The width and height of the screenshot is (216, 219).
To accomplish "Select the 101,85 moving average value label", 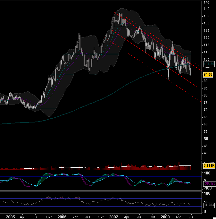I will (209, 63).
